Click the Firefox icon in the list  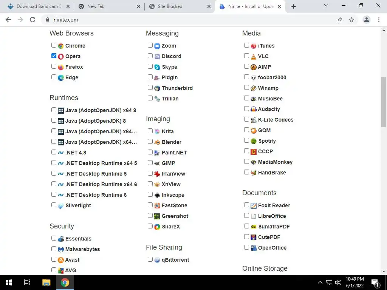coord(61,67)
